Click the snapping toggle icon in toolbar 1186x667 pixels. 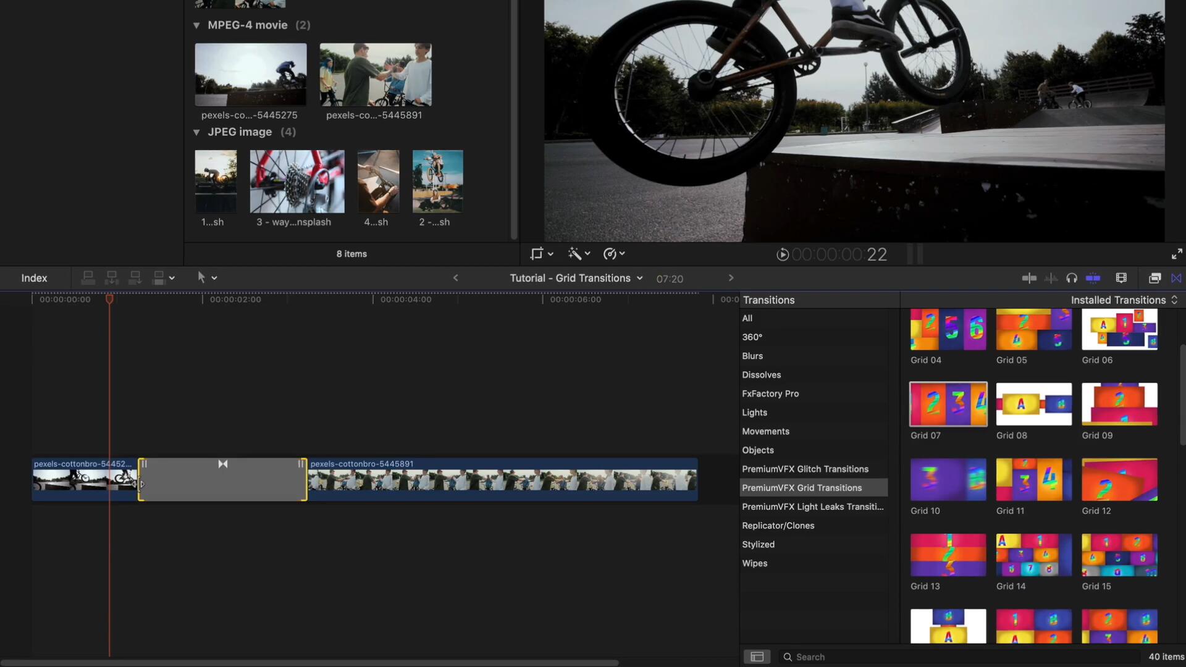click(x=1028, y=279)
